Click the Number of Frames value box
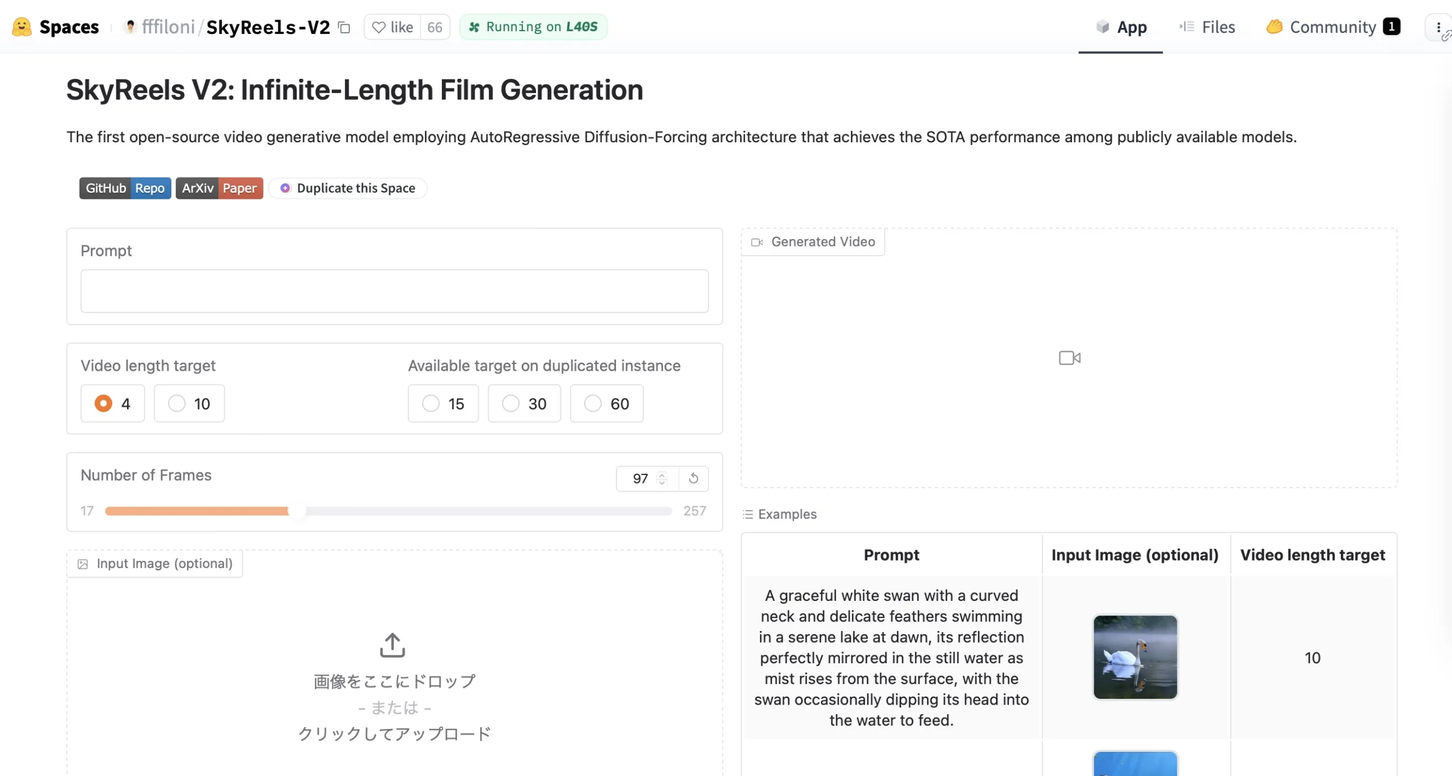 [640, 479]
